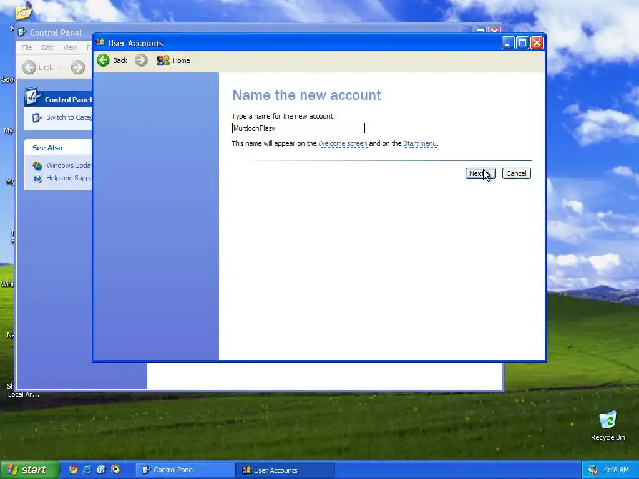Viewport: 639px width, 479px height.
Task: Launch Internet Explorer from Quick Launch
Action: point(87,470)
